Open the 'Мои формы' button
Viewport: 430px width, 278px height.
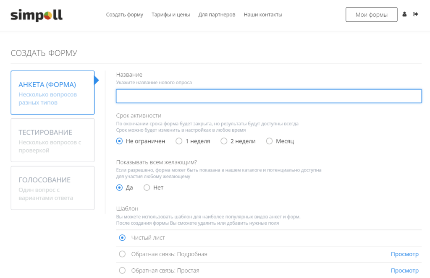pos(371,15)
